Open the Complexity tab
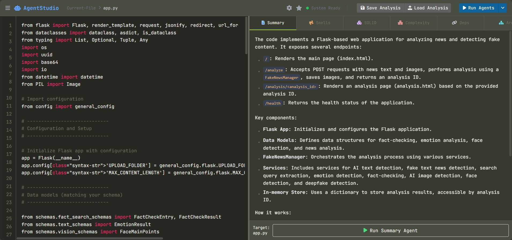 tap(414, 23)
